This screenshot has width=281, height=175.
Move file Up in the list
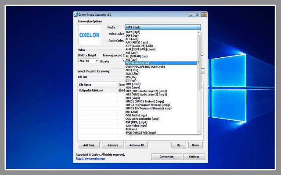(178, 145)
